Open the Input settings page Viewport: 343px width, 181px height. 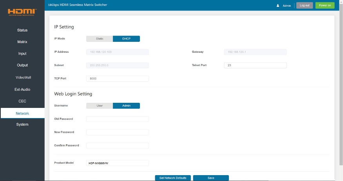click(x=22, y=54)
